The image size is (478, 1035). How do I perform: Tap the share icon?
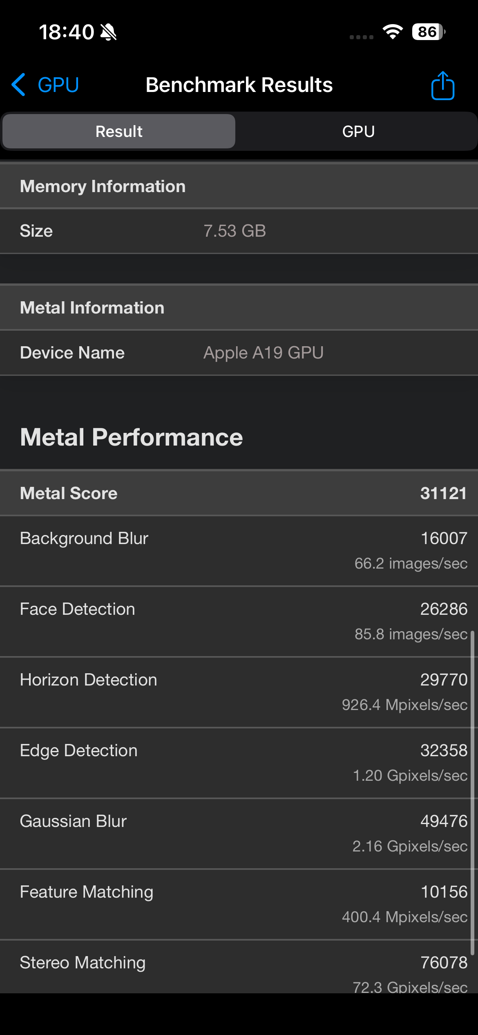click(x=442, y=85)
